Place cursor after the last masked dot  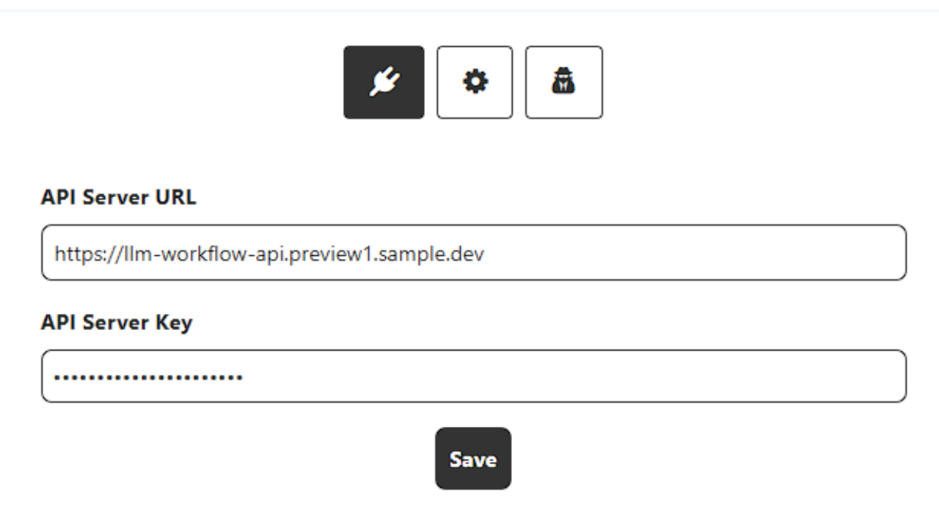click(244, 378)
